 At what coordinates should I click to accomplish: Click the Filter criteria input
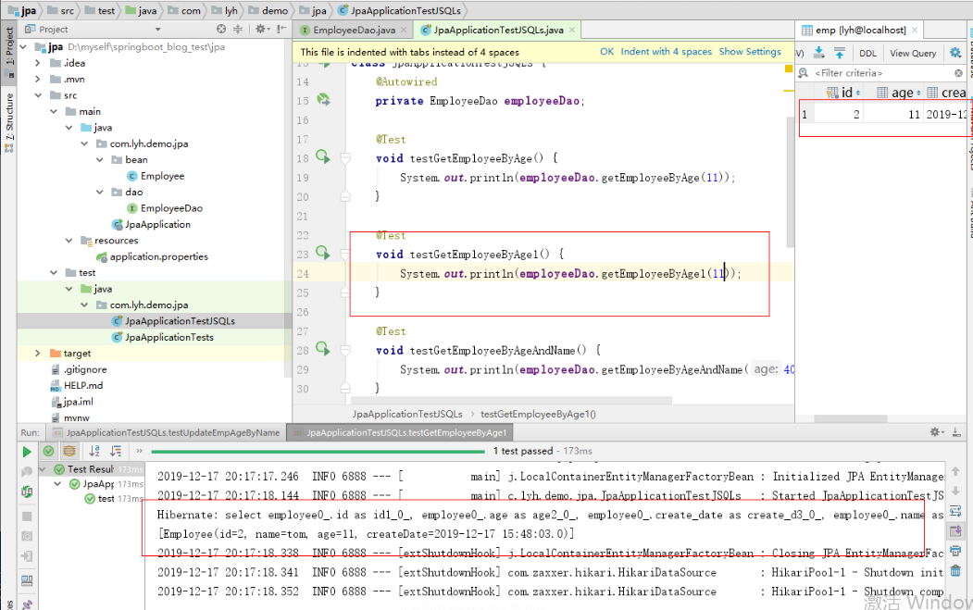click(x=881, y=73)
